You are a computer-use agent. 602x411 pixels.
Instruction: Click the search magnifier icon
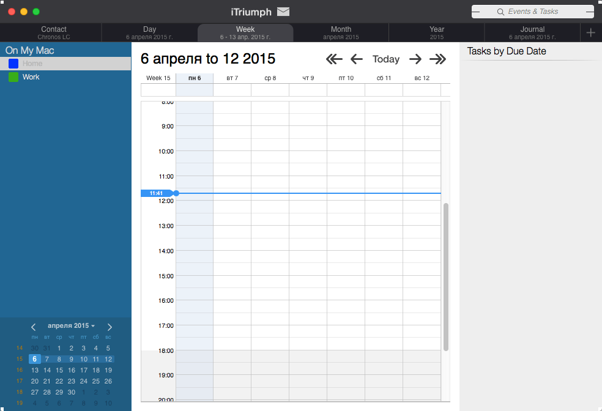pos(500,12)
